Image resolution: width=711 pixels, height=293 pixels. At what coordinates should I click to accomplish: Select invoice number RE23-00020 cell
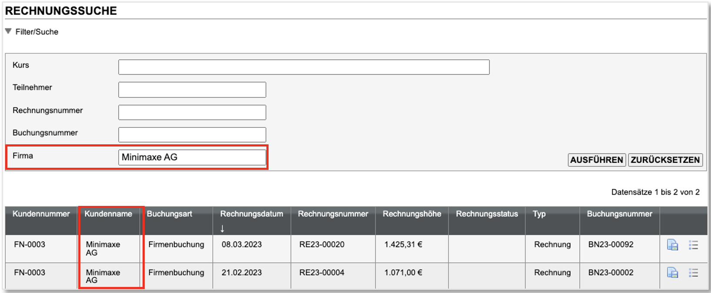pos(322,244)
